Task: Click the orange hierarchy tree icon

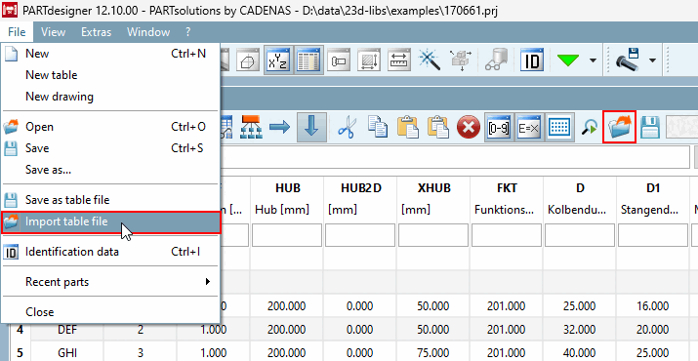Action: click(x=252, y=127)
